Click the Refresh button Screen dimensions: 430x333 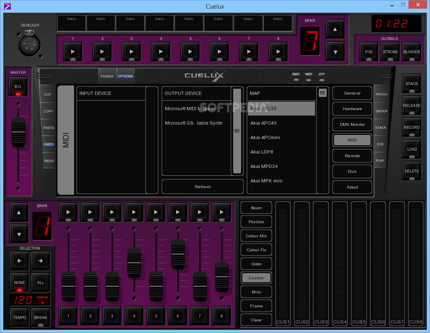[x=203, y=187]
